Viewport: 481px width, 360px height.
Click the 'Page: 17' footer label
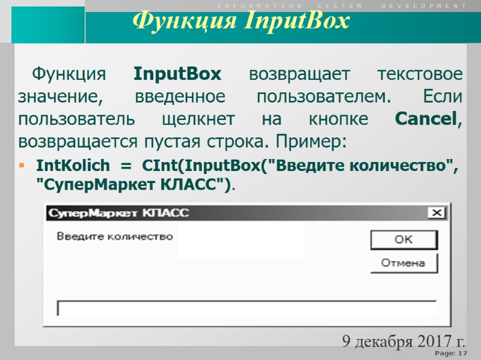[x=450, y=353]
